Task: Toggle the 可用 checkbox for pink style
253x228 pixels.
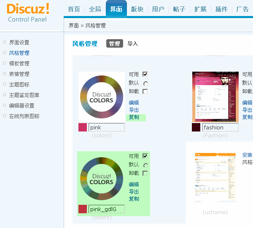Action: click(145, 75)
